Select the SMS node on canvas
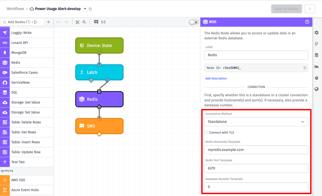 [x=99, y=126]
